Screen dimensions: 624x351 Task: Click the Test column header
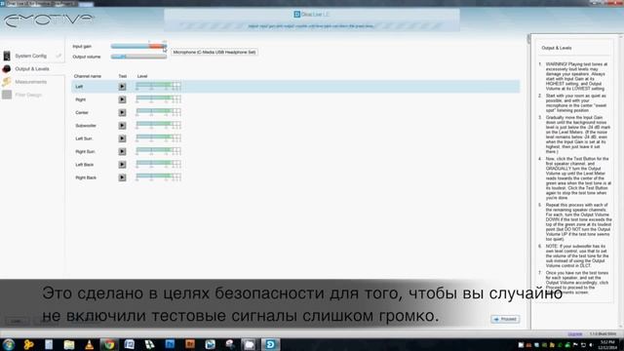click(x=122, y=76)
